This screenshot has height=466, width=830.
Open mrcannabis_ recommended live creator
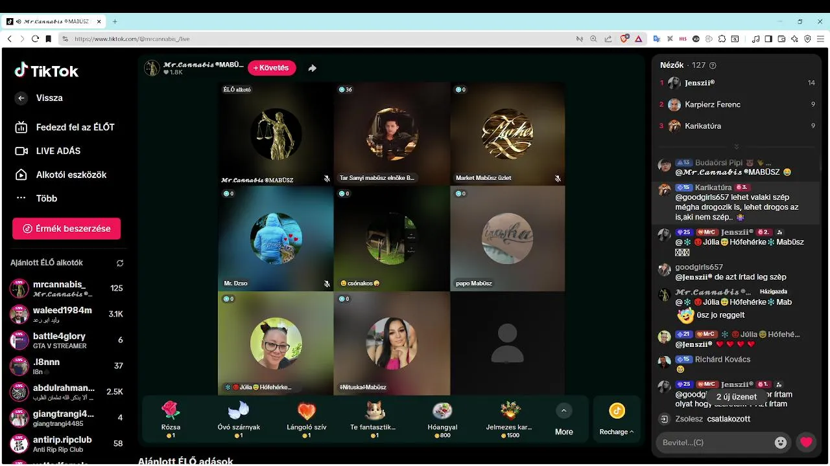66,288
